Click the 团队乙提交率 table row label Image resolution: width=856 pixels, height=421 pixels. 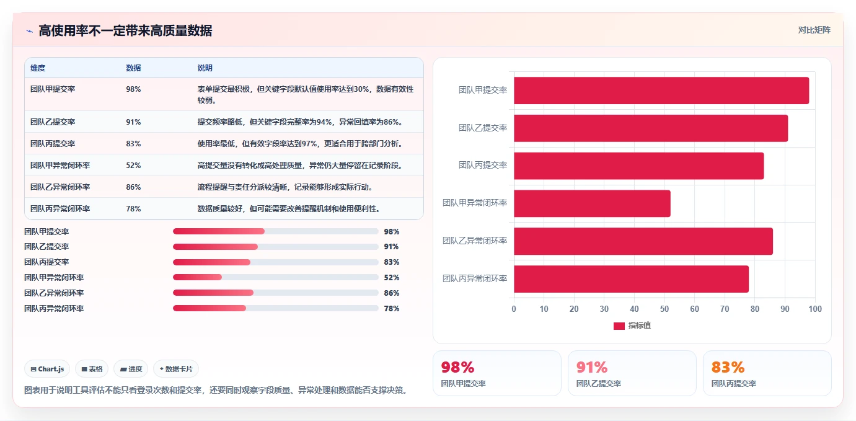tap(53, 122)
